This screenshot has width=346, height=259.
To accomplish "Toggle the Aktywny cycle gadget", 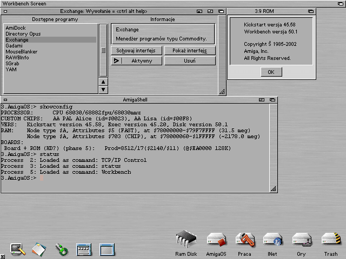I will pos(136,61).
